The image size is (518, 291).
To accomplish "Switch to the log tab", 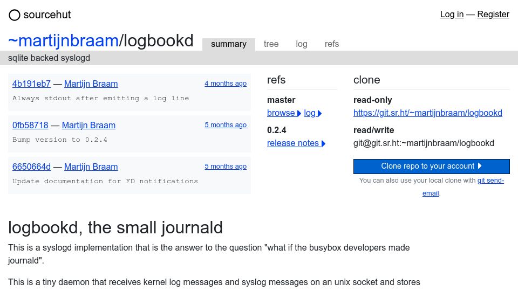I will click(301, 44).
